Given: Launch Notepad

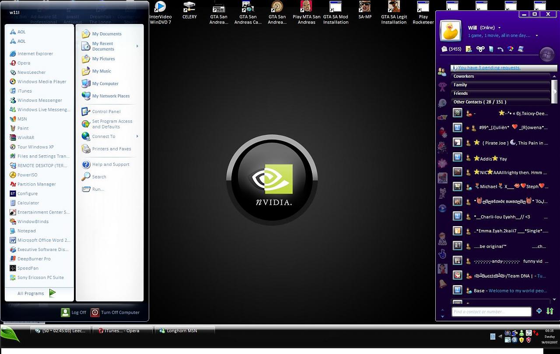Looking at the screenshot, I should click(22, 231).
